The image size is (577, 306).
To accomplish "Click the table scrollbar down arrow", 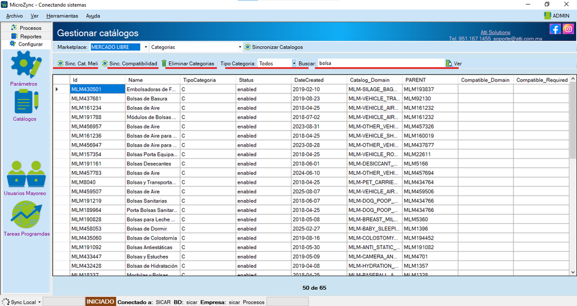I will coord(573,272).
